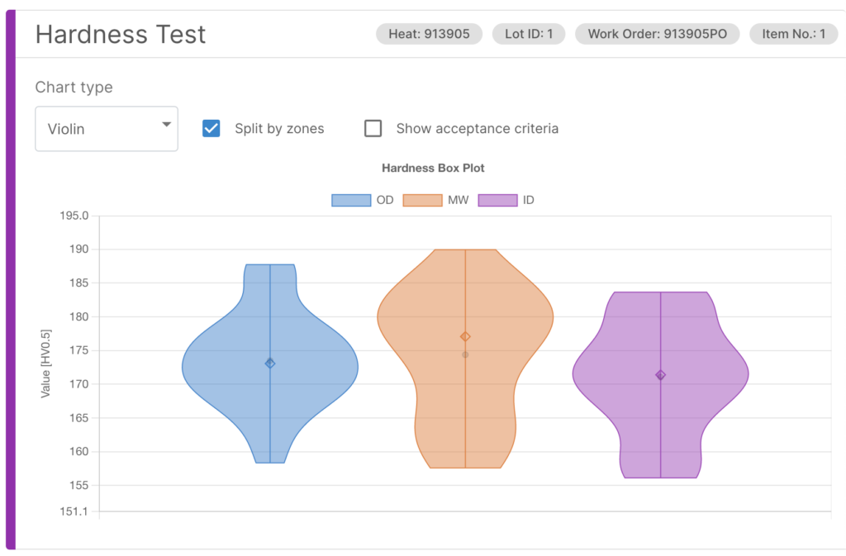This screenshot has width=846, height=556.
Task: Click the Split by zones label
Action: pos(279,129)
